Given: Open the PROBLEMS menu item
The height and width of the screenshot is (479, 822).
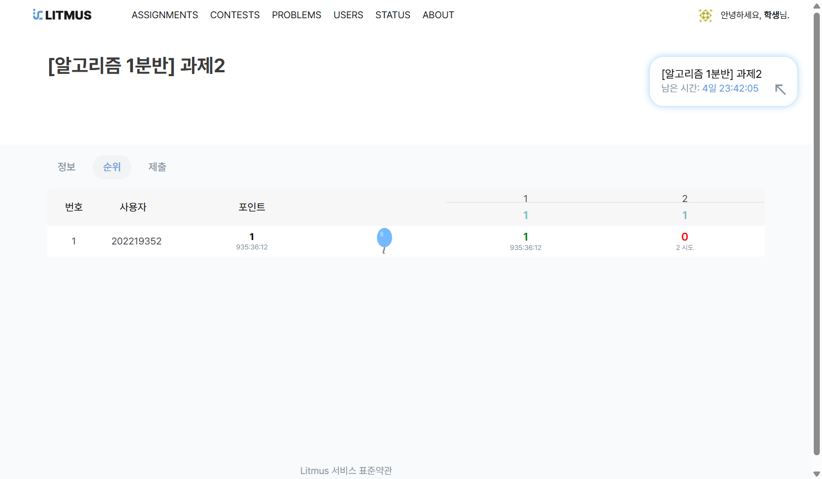Looking at the screenshot, I should (x=296, y=15).
